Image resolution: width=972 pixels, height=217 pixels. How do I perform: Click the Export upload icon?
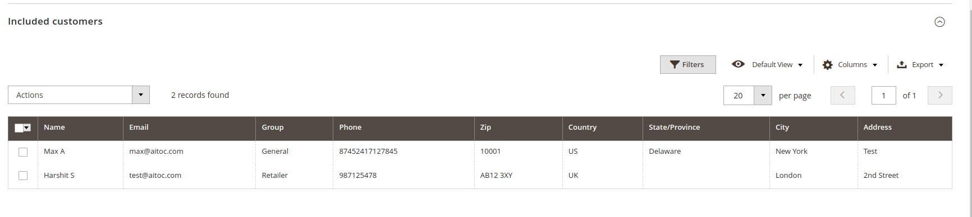(901, 64)
